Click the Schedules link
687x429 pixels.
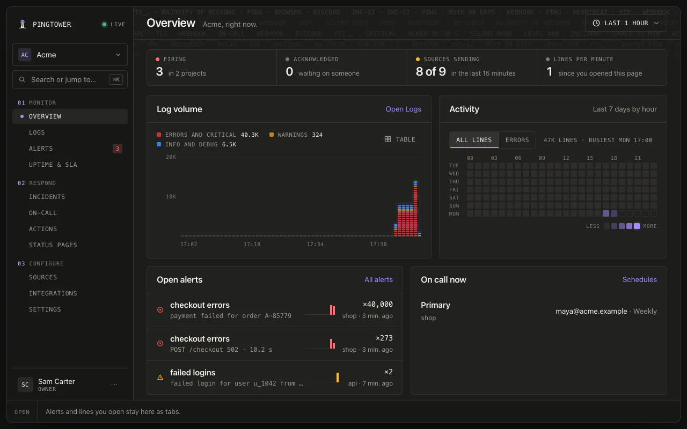click(x=640, y=279)
